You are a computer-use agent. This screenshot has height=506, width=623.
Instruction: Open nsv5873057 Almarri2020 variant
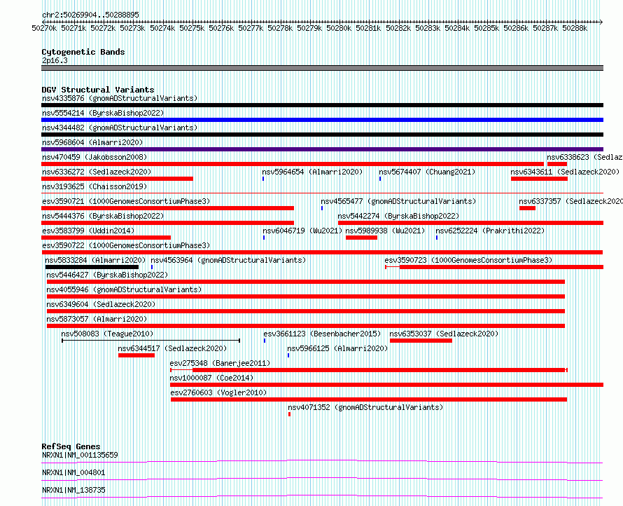97,319
